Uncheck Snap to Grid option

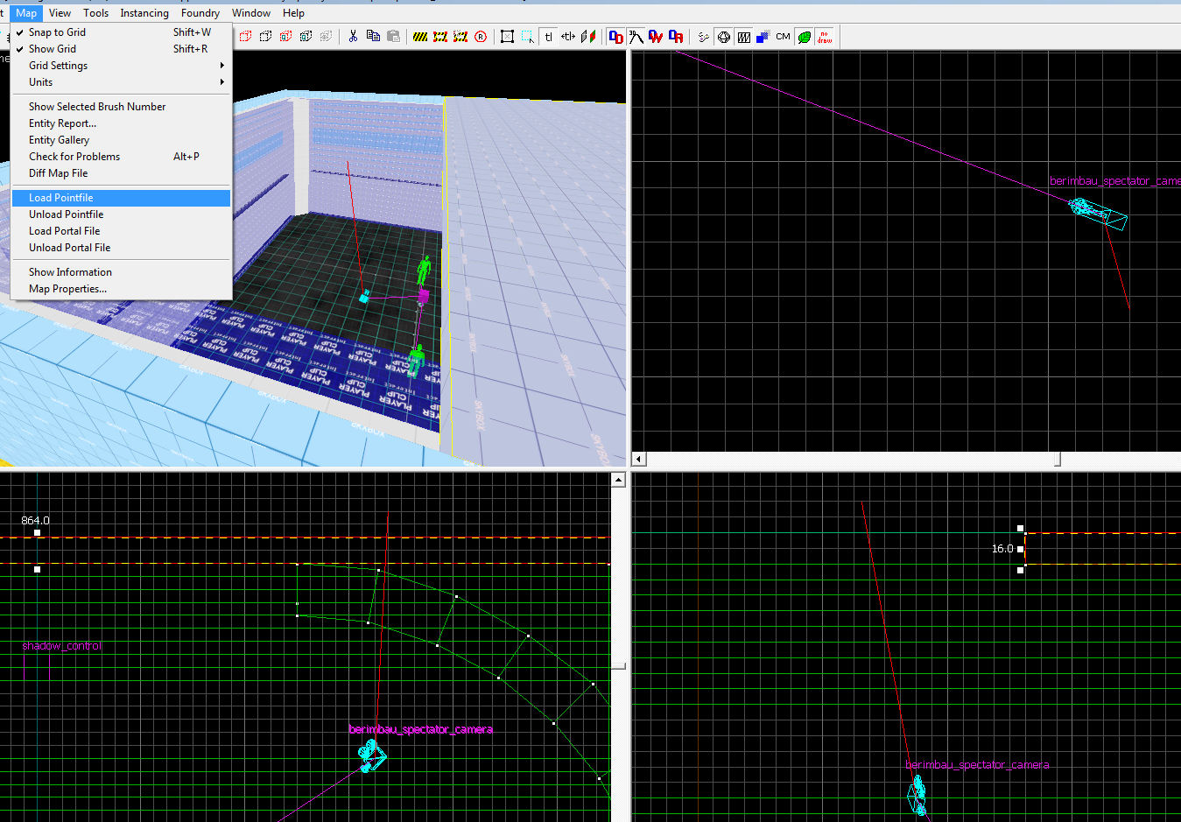(58, 32)
